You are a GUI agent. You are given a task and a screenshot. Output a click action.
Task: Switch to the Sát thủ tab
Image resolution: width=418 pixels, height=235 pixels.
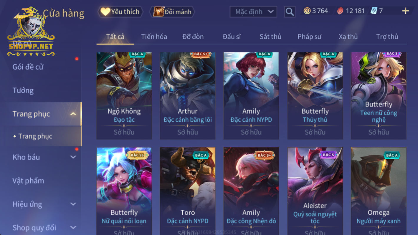coord(270,37)
